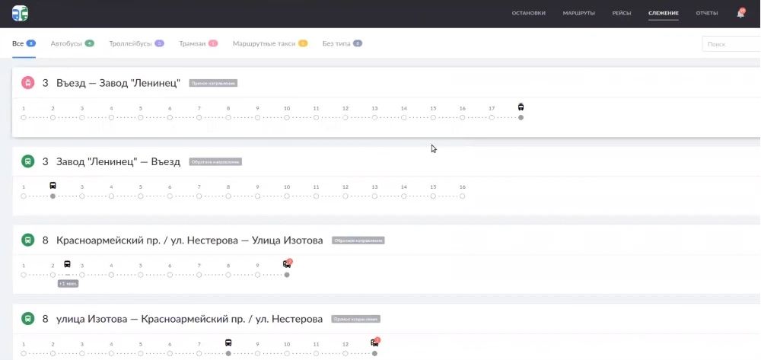Click the grouped buses icon after stop 12
Image resolution: width=761 pixels, height=360 pixels.
374,343
